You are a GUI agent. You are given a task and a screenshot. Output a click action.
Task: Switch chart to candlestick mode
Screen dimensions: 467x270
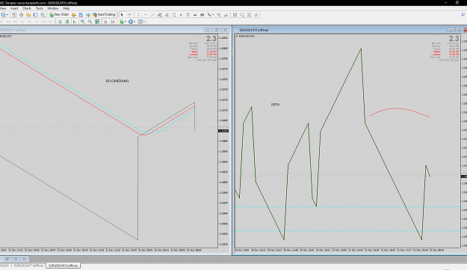[67, 22]
